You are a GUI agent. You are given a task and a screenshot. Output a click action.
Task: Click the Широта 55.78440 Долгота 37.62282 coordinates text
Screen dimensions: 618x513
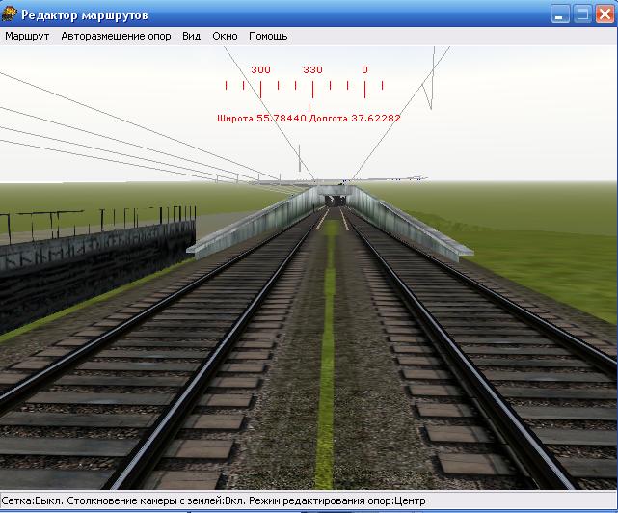(x=309, y=119)
